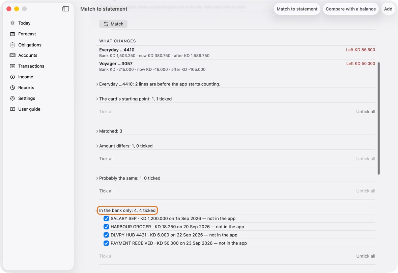Open Forecast via its calendar icon
Image resolution: width=398 pixels, height=273 pixels.
pyautogui.click(x=12, y=34)
